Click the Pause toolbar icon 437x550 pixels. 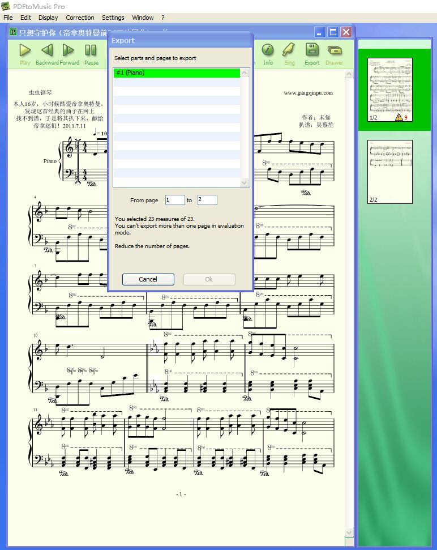[91, 50]
